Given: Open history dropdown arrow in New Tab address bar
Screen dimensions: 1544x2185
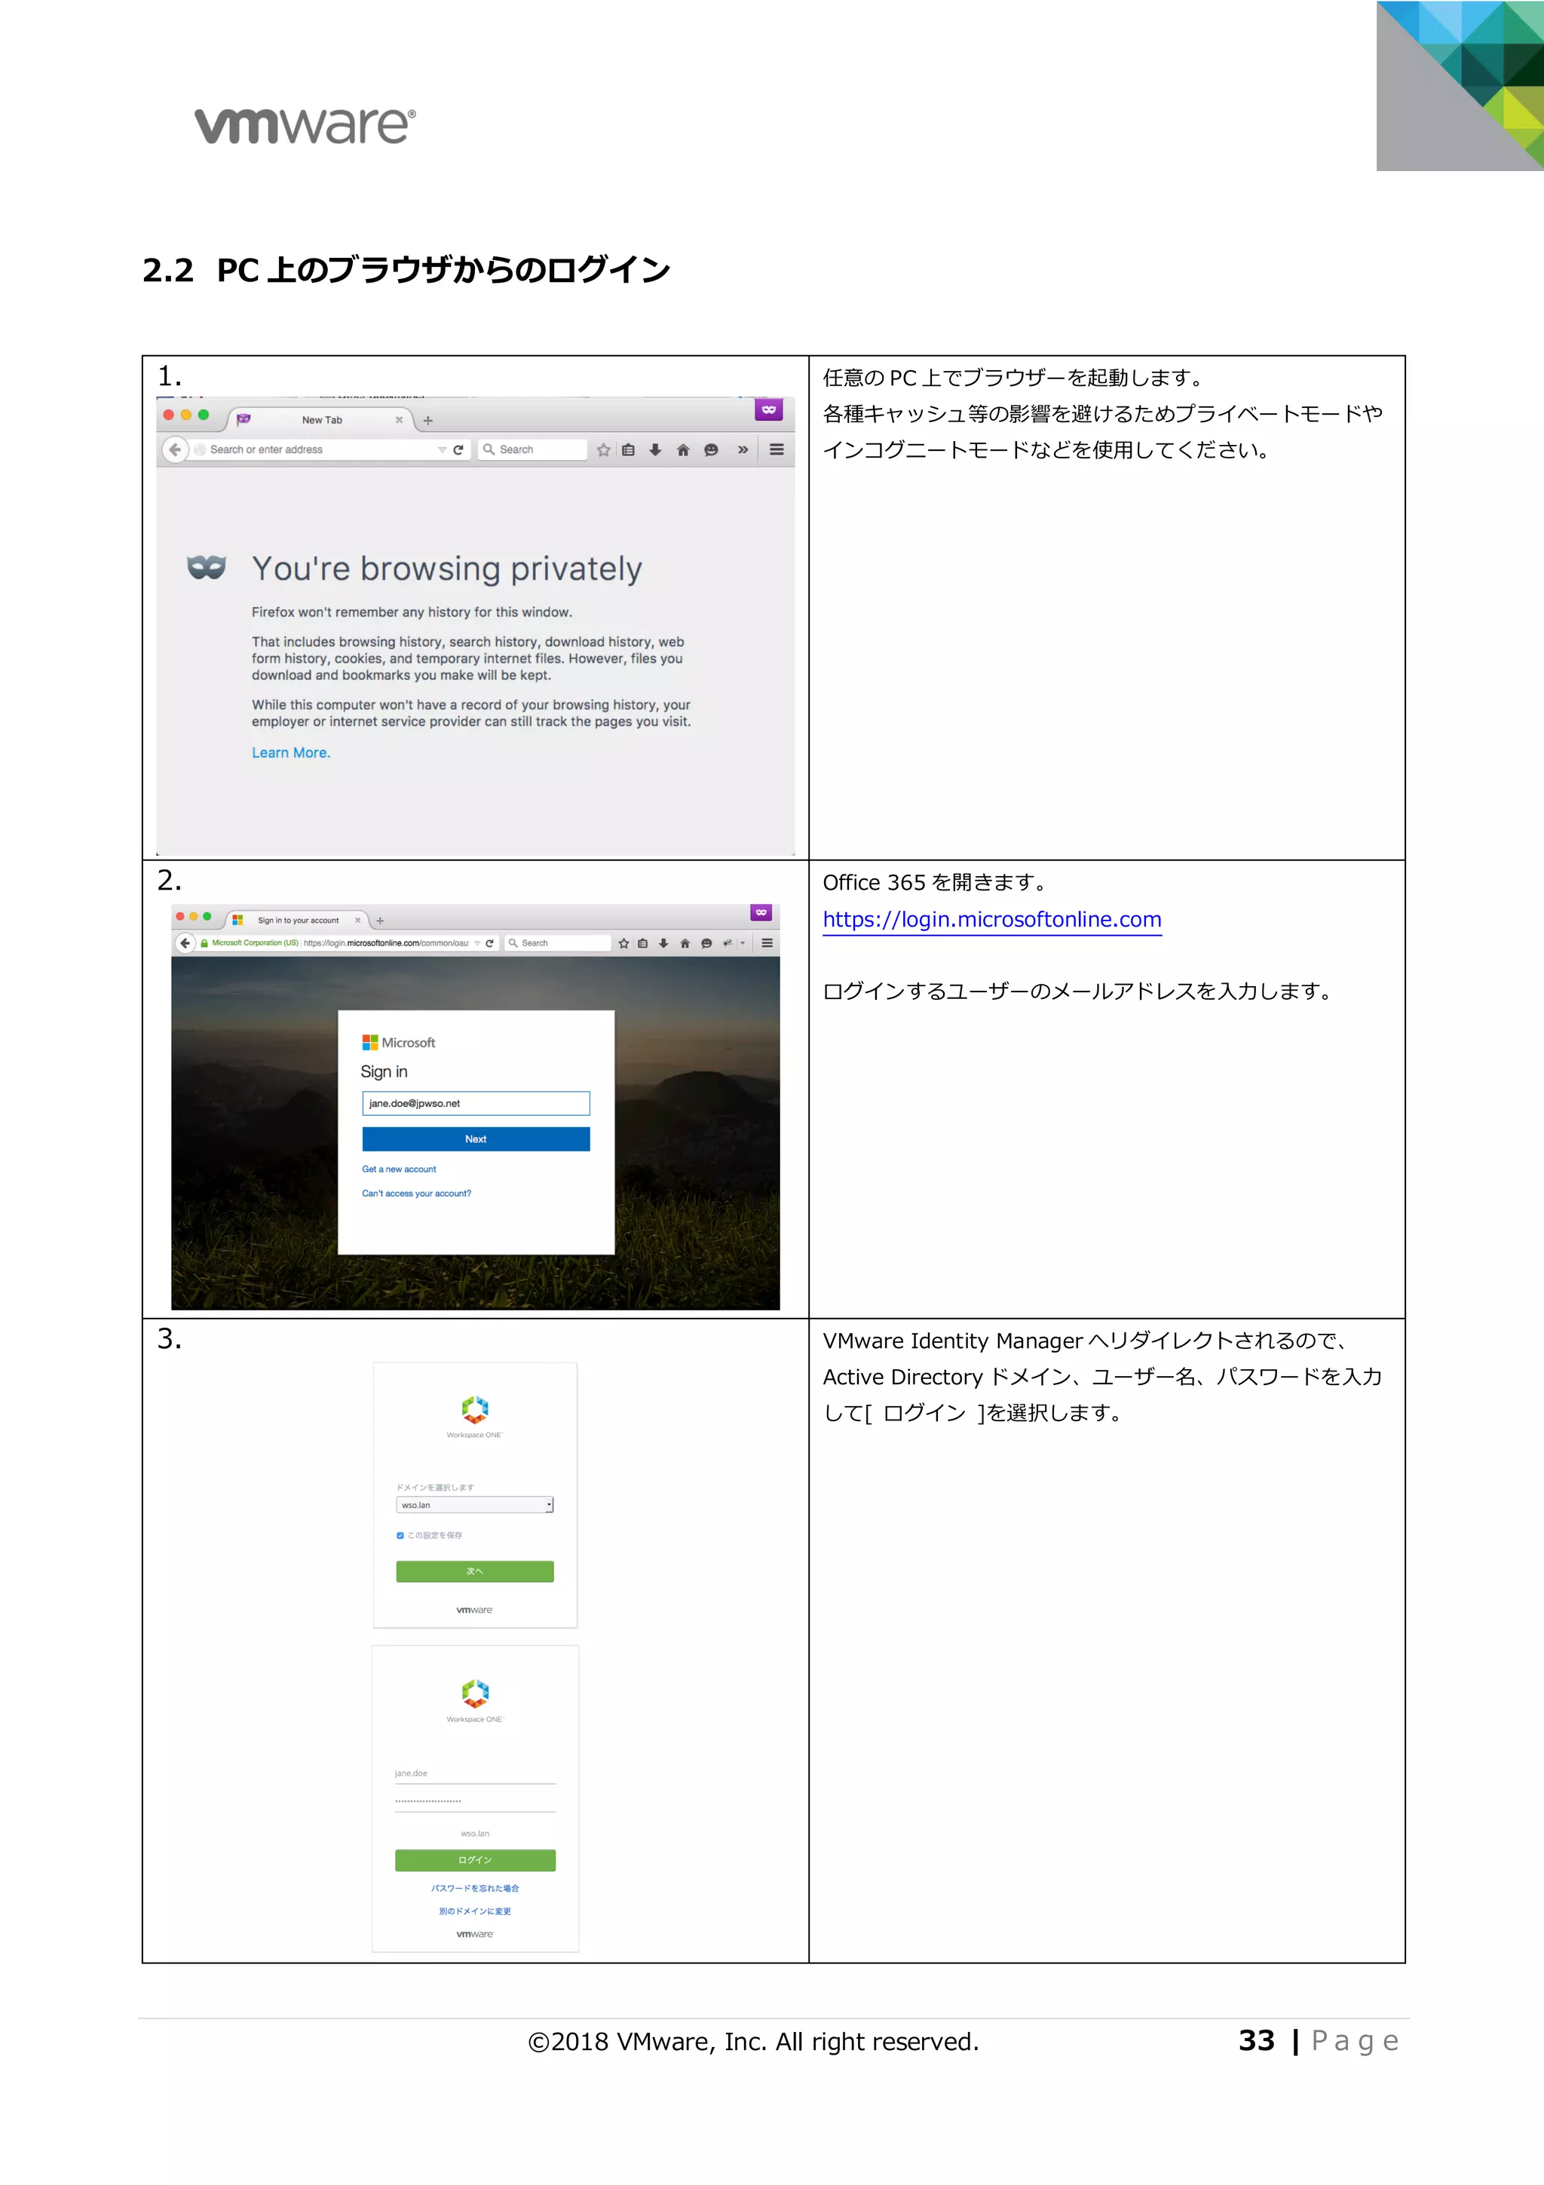Looking at the screenshot, I should point(443,449).
